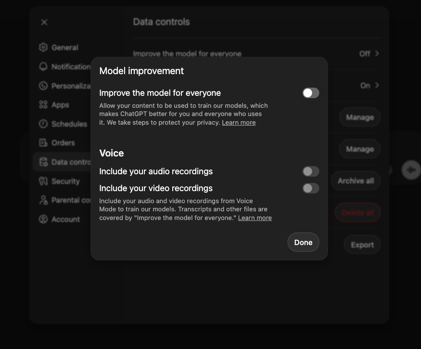Enable Include your audio recordings switch
Screen dimensions: 421x349
[311, 171]
